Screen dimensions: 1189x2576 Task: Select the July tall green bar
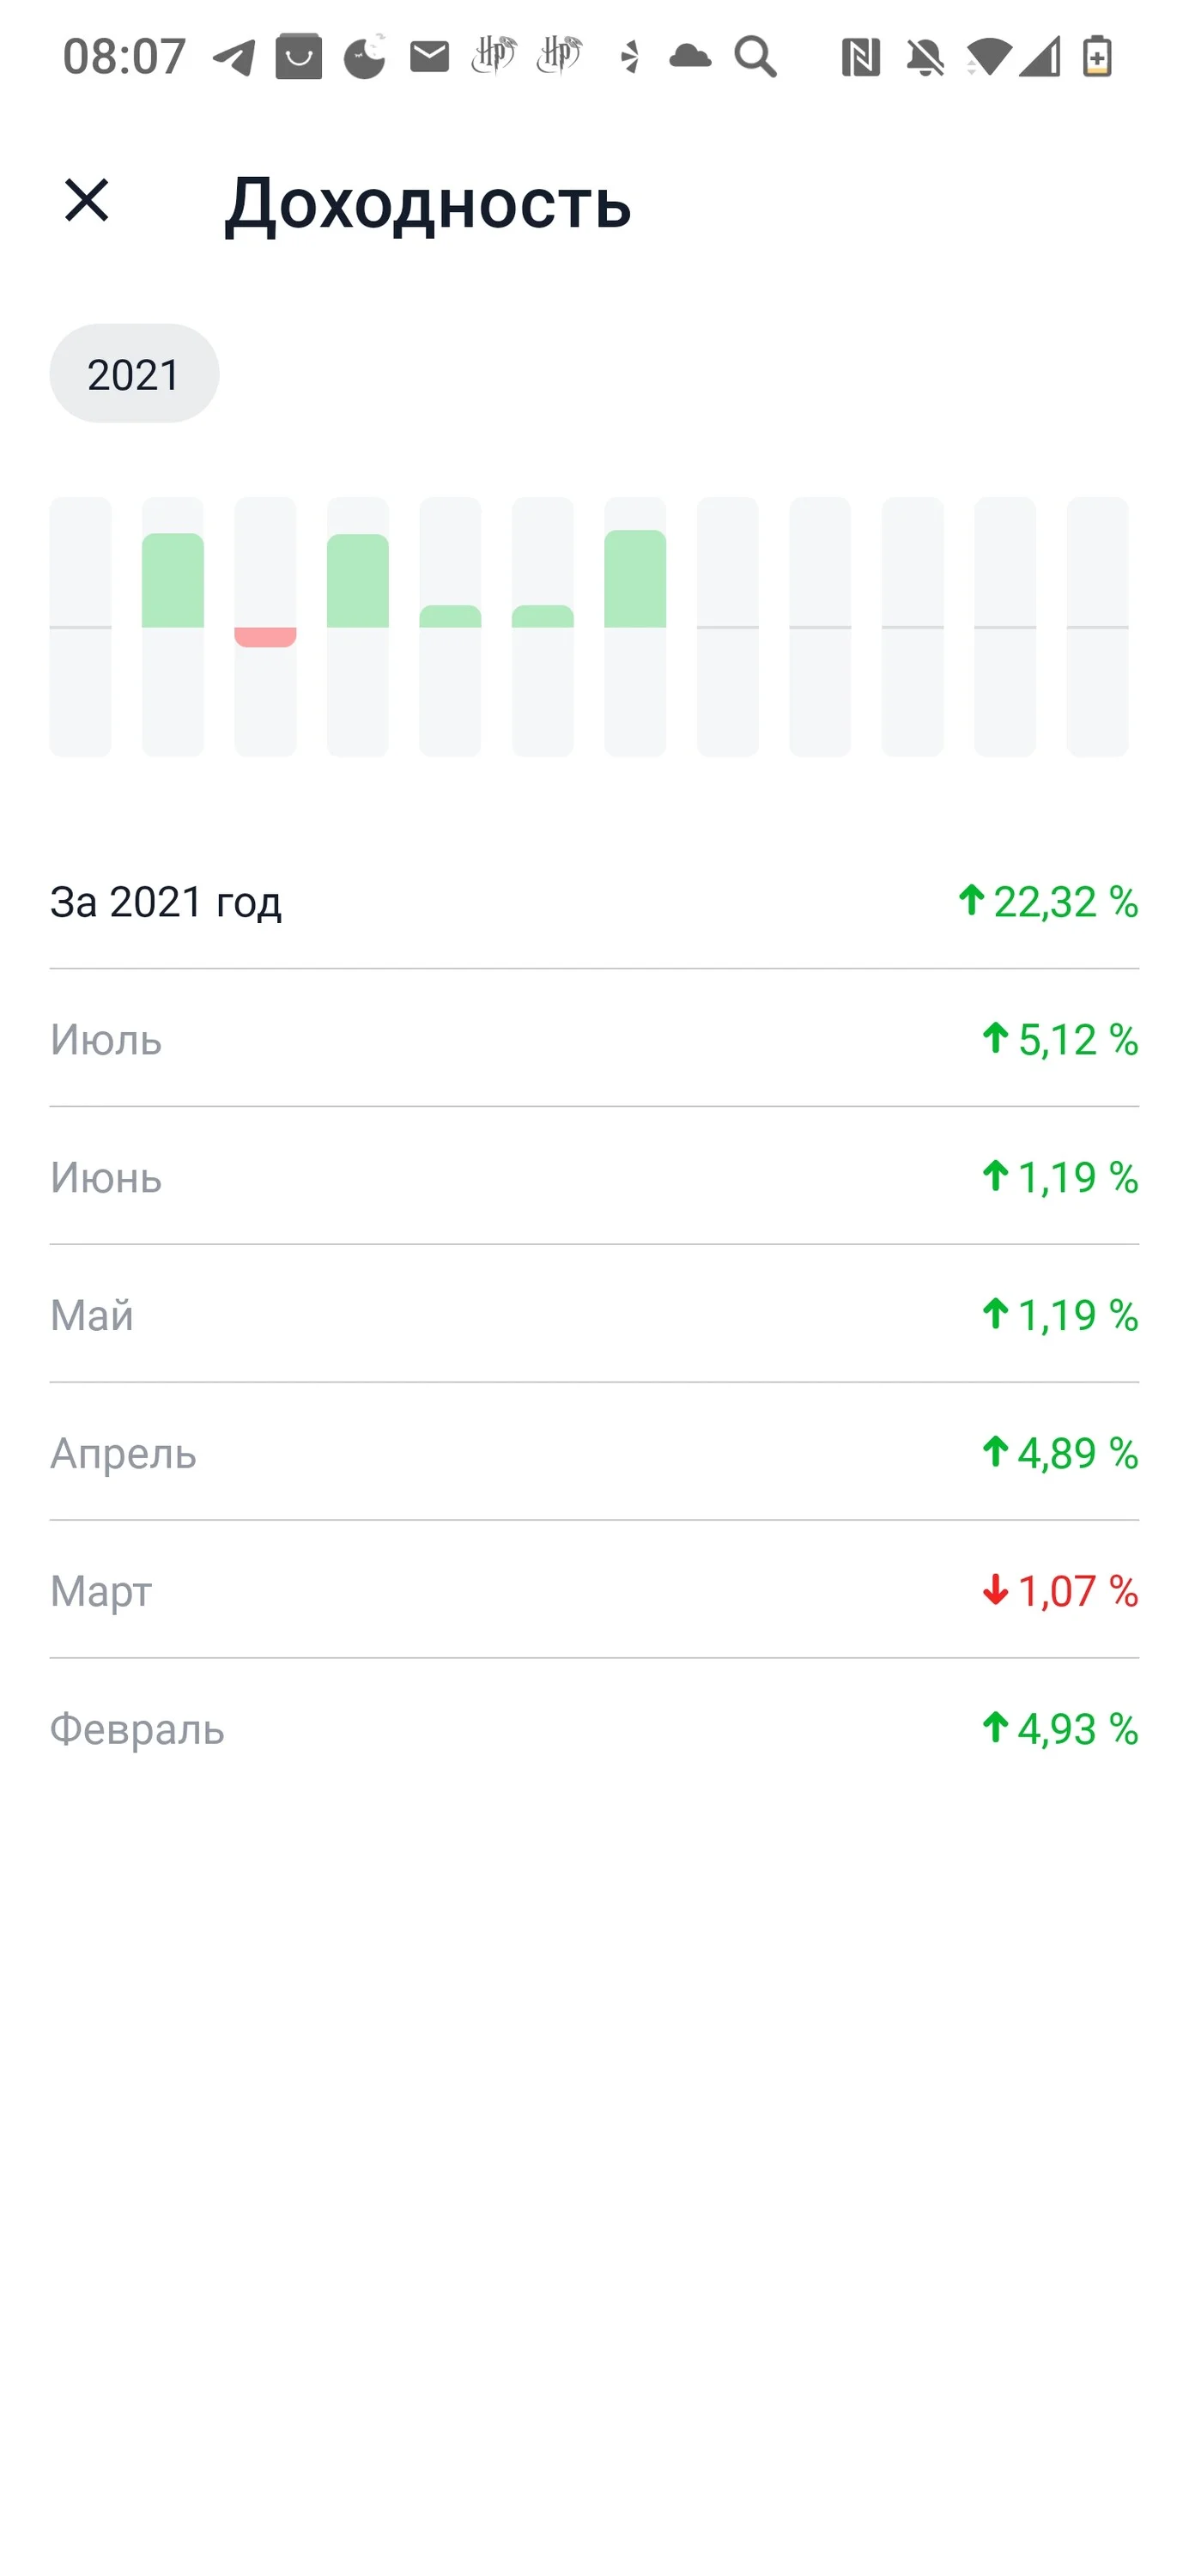(635, 578)
